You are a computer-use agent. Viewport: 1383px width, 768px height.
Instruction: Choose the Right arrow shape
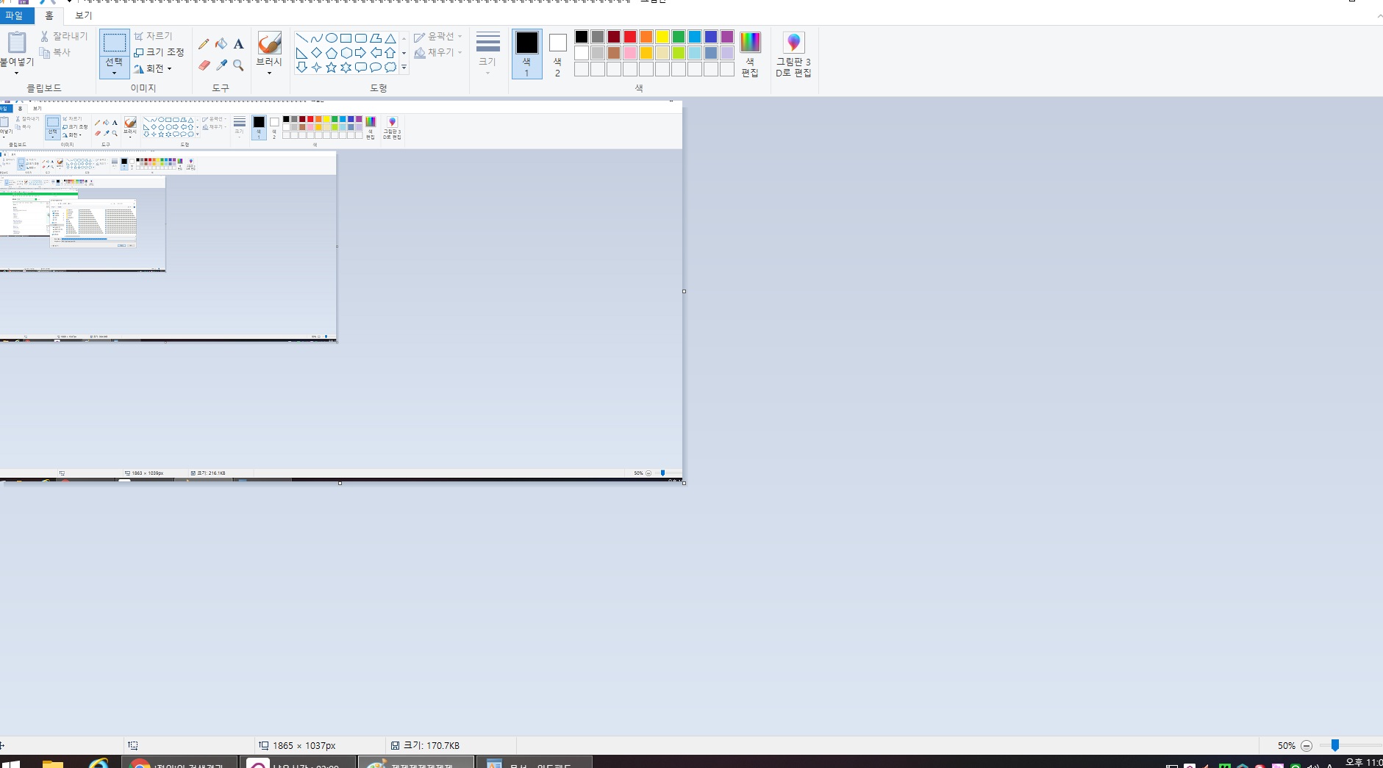[360, 53]
